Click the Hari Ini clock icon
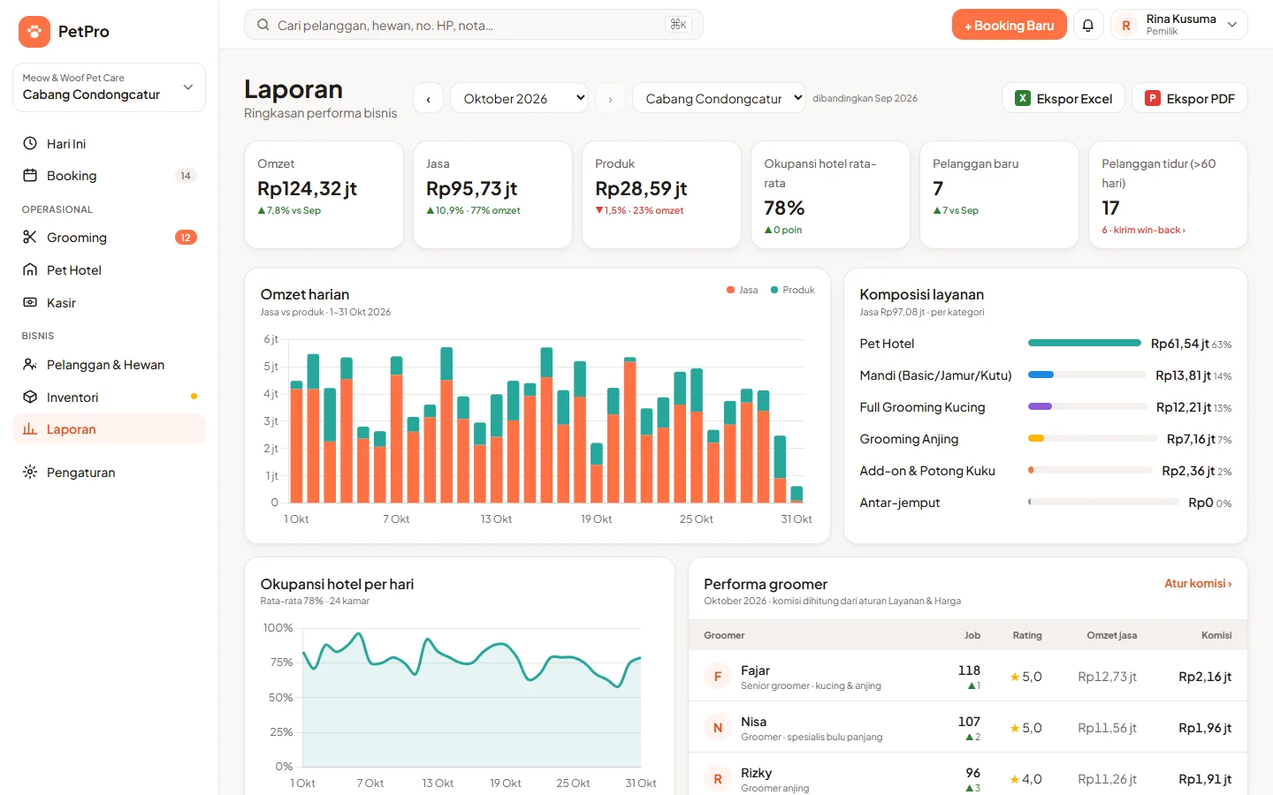The image size is (1273, 795). [x=30, y=143]
